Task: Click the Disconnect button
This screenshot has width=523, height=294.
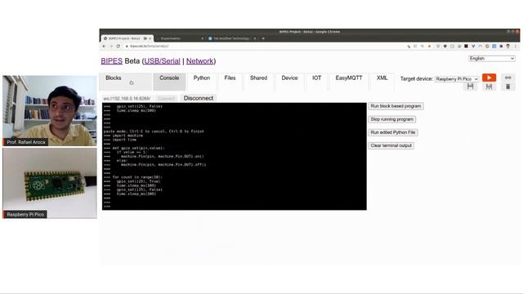Action: tap(199, 98)
